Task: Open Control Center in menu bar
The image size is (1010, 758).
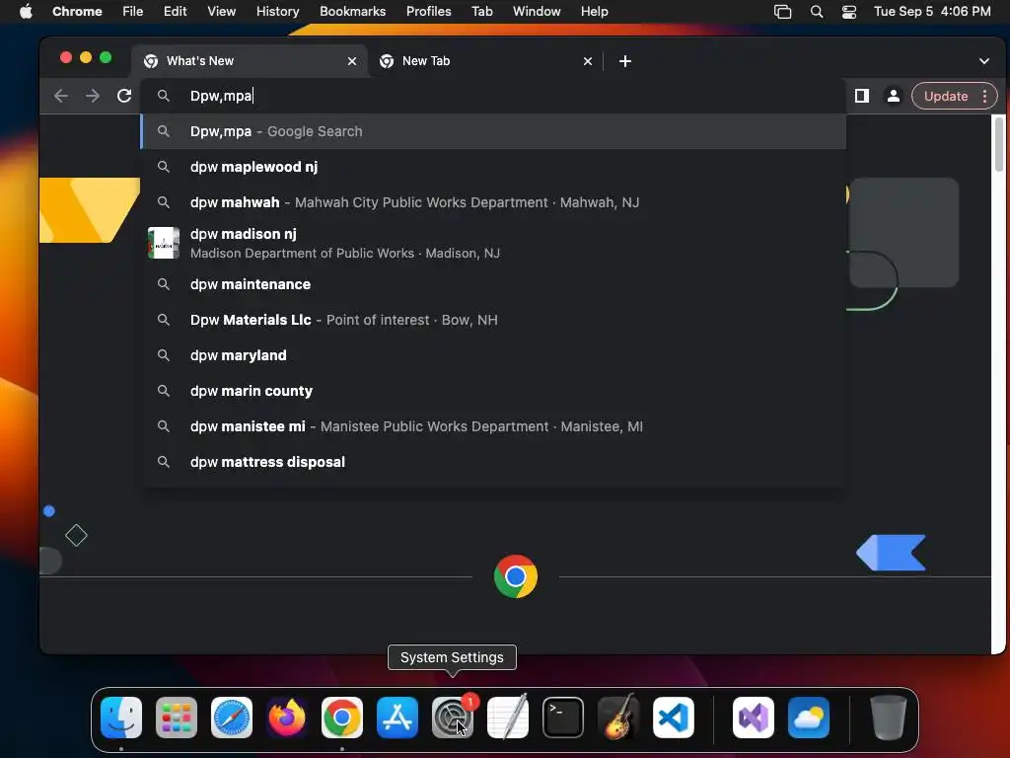Action: pyautogui.click(x=849, y=12)
